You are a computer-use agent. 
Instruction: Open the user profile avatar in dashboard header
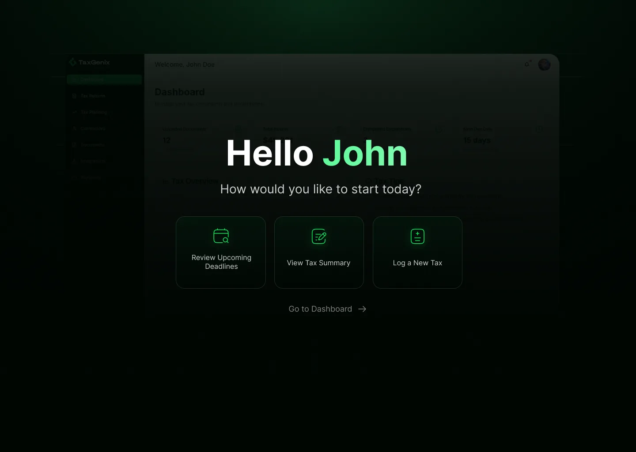click(544, 64)
